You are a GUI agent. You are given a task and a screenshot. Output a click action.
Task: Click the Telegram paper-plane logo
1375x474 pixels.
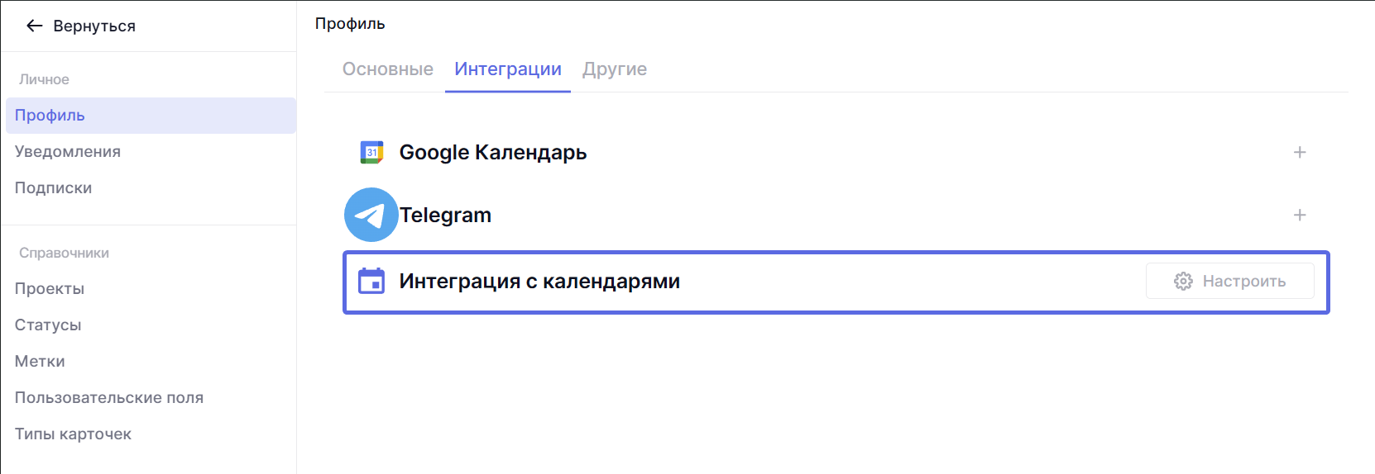coord(371,215)
